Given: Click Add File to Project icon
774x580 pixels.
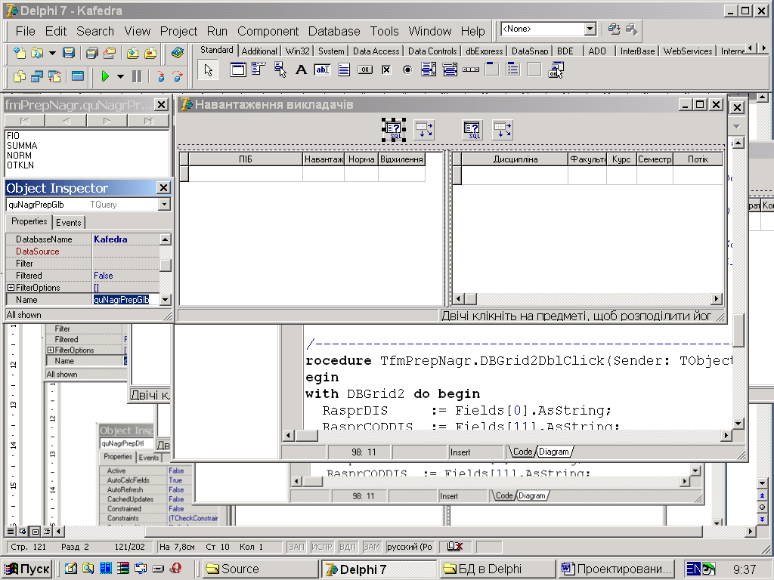Looking at the screenshot, I should 132,53.
